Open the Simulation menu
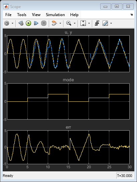Image resolution: width=137 pixels, height=182 pixels. 55,15
